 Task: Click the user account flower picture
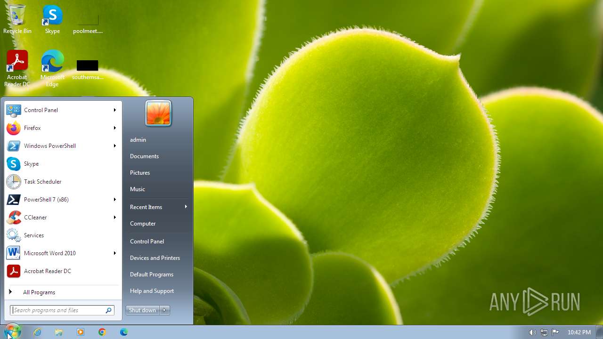(x=158, y=113)
